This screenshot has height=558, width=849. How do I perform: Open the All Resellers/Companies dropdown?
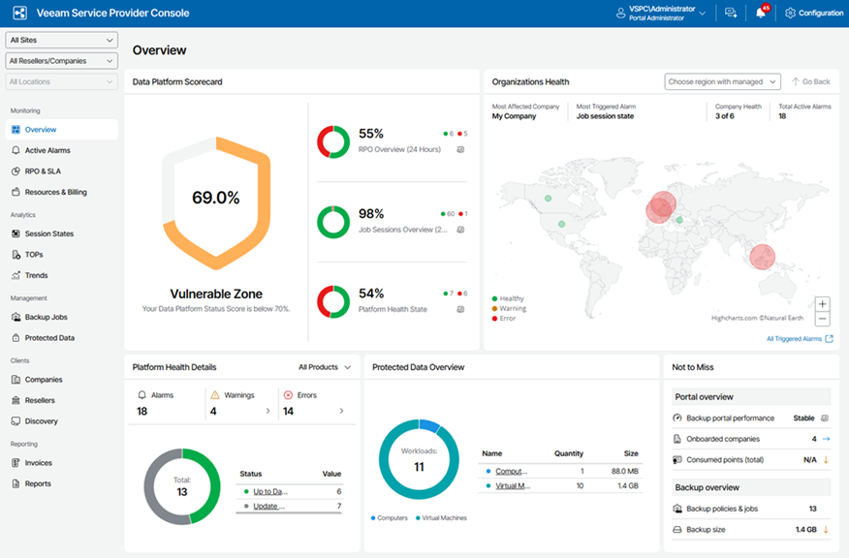[61, 61]
